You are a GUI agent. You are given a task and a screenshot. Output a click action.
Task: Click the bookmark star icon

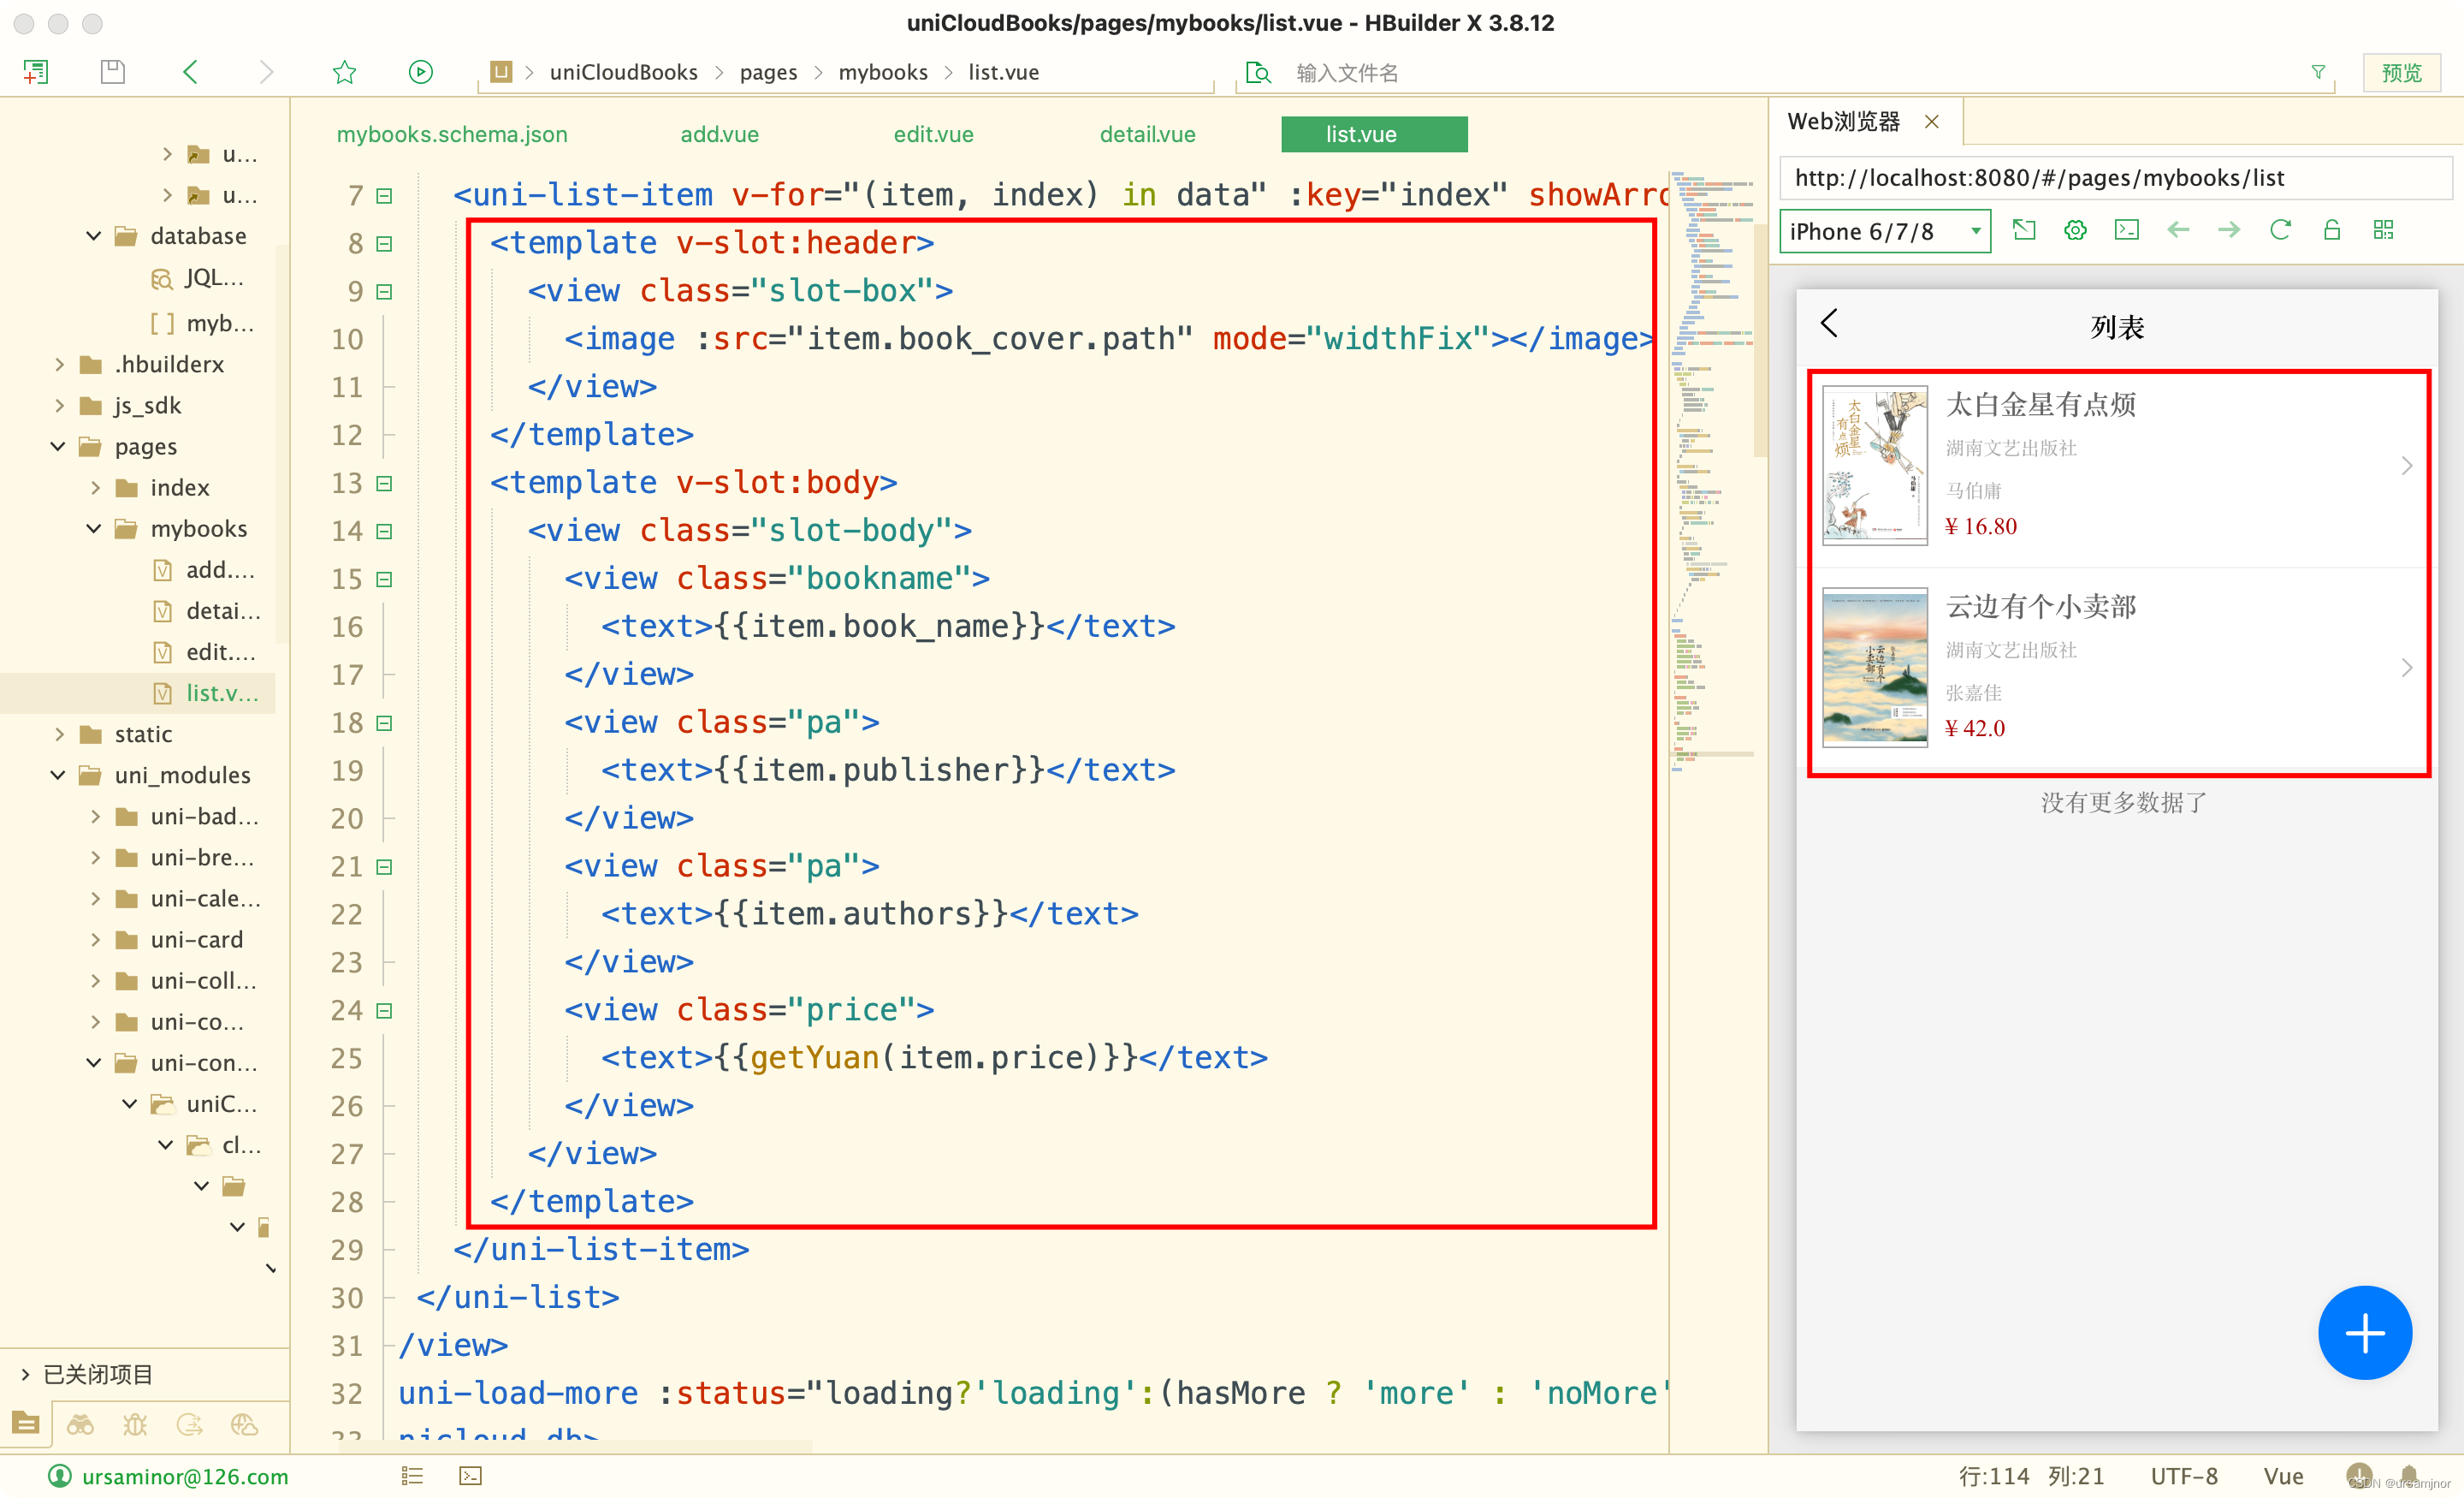pyautogui.click(x=344, y=72)
